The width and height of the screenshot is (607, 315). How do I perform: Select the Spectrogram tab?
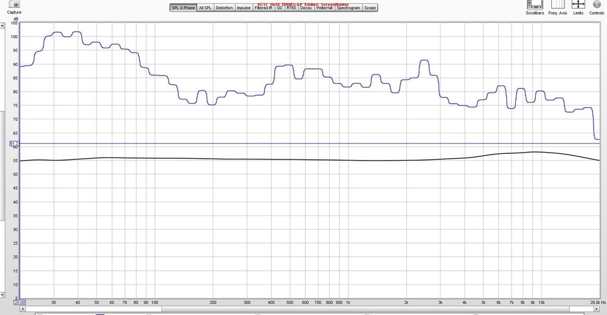tap(348, 8)
